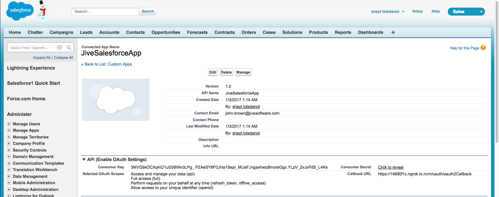
Task: Expand the Communication Templates tree node
Action: pyautogui.click(x=9, y=163)
